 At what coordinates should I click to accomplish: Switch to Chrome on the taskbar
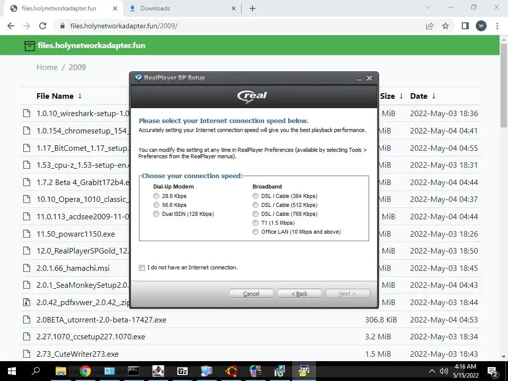click(85, 371)
